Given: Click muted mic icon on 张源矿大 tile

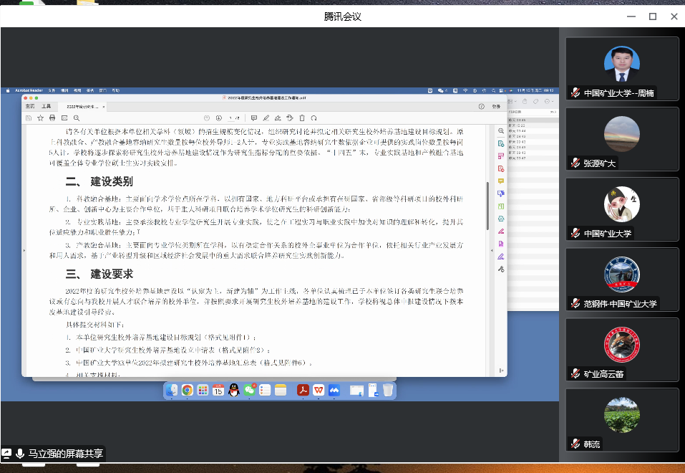Looking at the screenshot, I should (x=575, y=163).
